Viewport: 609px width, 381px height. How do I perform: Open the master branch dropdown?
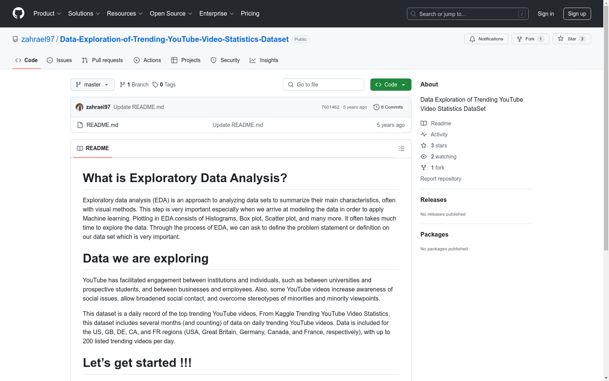(x=92, y=85)
